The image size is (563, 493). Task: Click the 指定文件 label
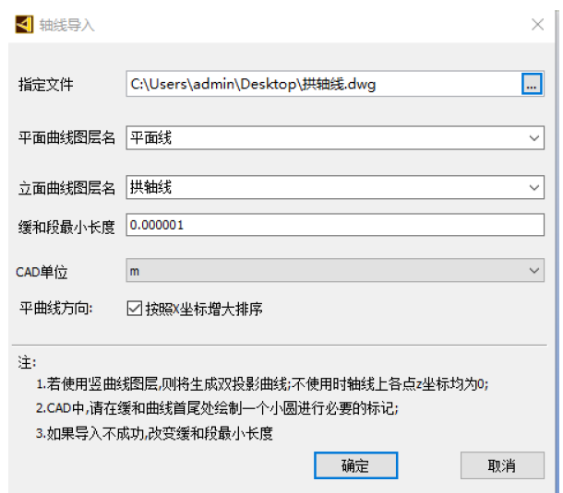pyautogui.click(x=46, y=85)
